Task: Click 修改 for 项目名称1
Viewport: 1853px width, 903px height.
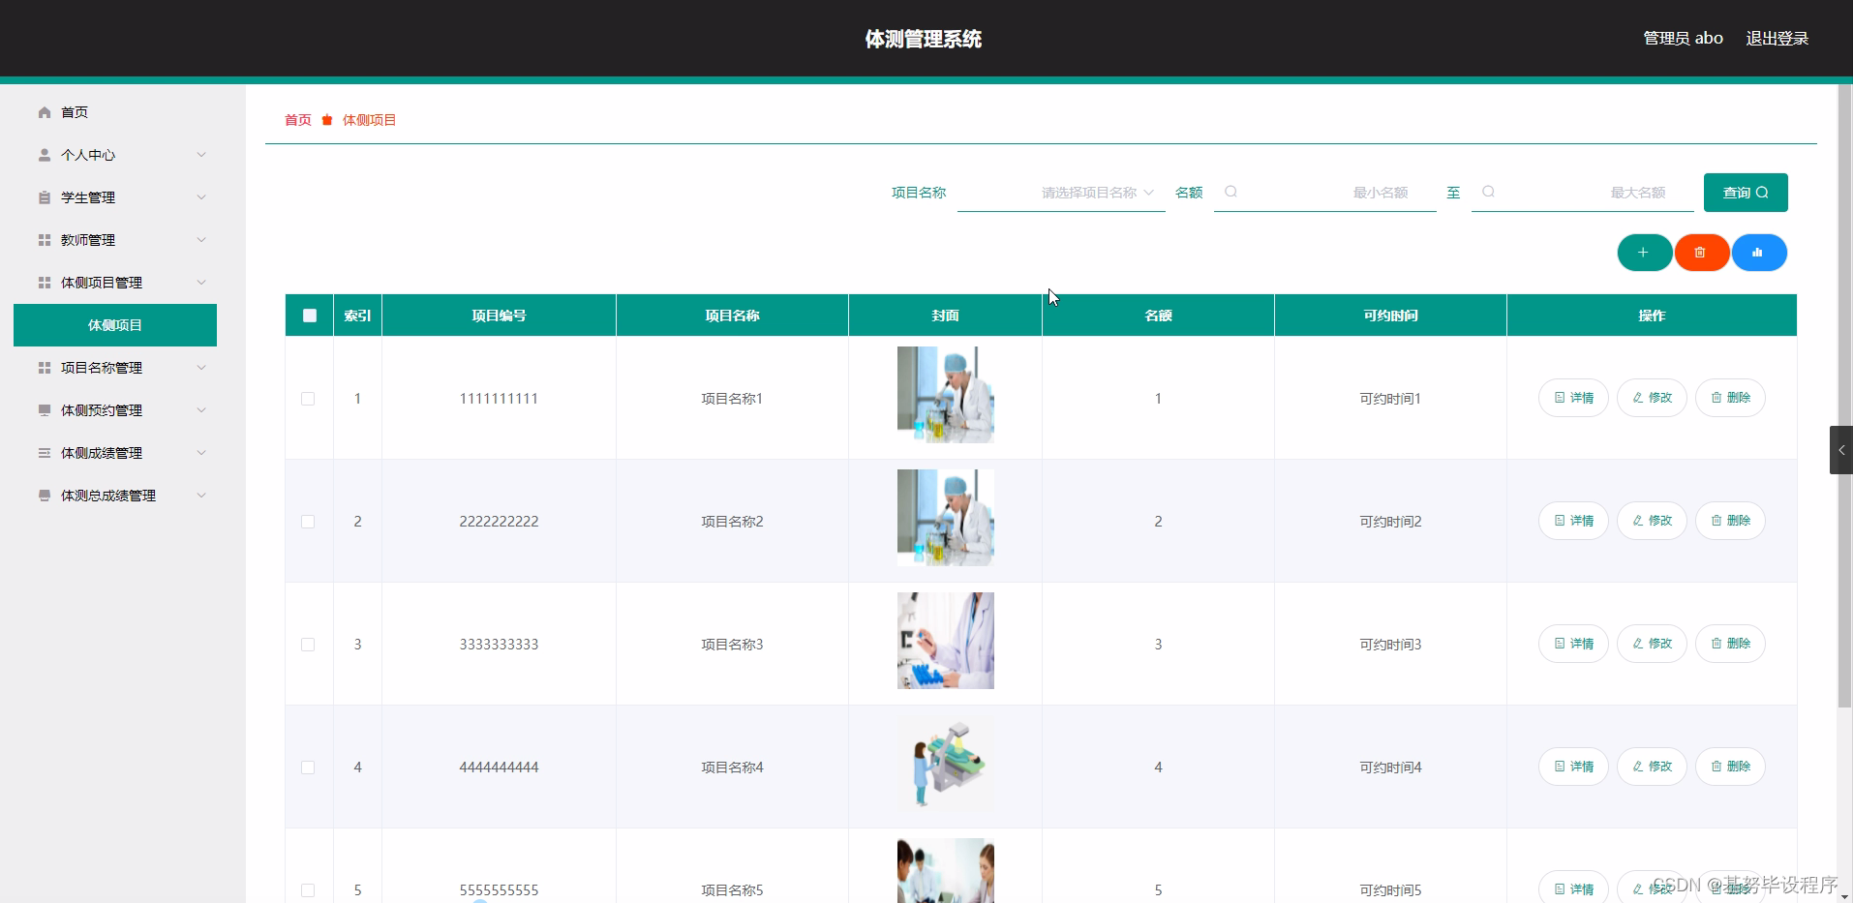Action: pos(1652,398)
